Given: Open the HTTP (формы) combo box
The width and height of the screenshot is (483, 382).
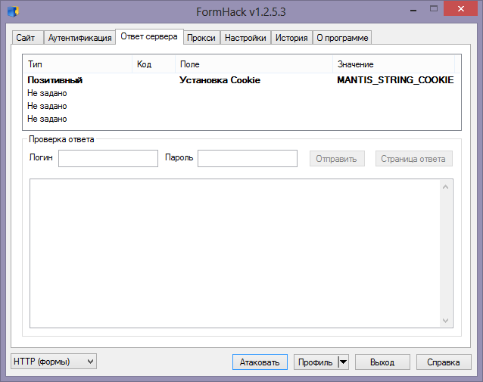Looking at the screenshot, I should pyautogui.click(x=54, y=362).
